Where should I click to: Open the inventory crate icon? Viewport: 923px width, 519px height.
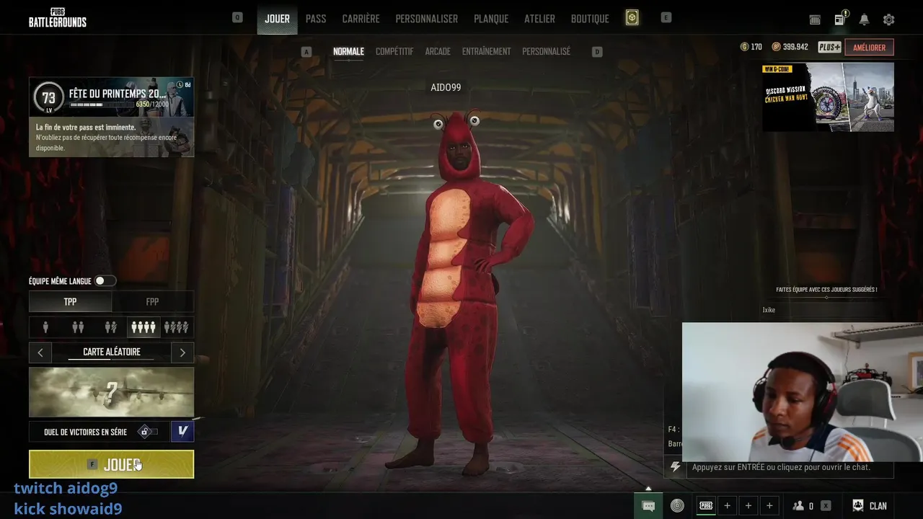(815, 19)
